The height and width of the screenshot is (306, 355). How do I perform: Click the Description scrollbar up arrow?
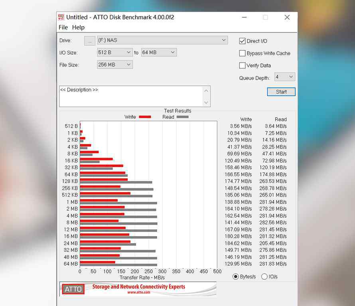tap(206, 91)
